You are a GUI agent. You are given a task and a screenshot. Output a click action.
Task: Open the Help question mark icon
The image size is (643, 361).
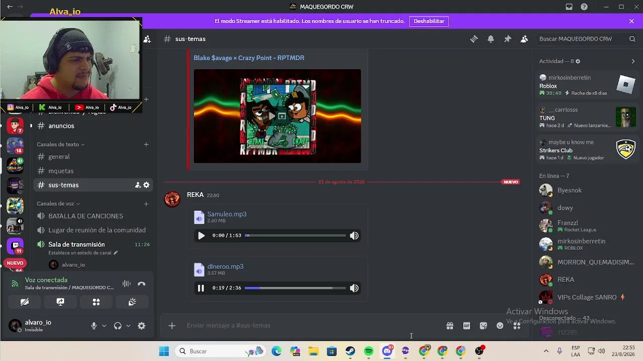[584, 7]
